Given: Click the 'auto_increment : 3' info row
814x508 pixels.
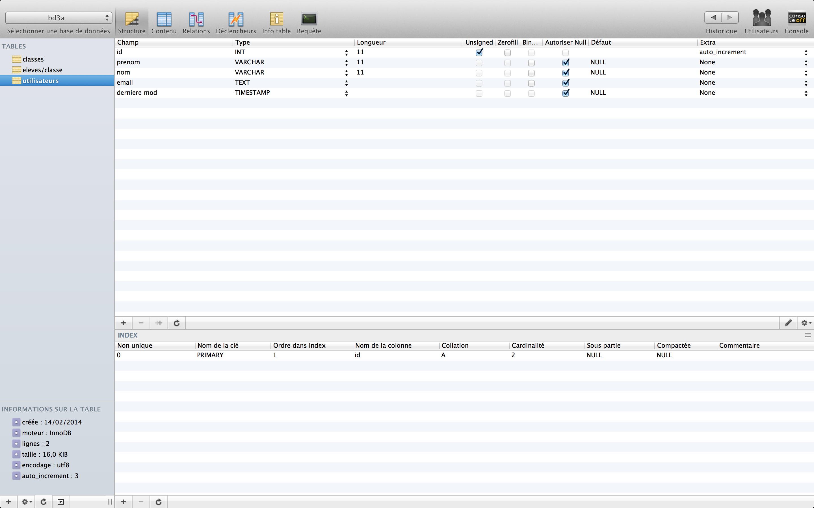Looking at the screenshot, I should (50, 476).
